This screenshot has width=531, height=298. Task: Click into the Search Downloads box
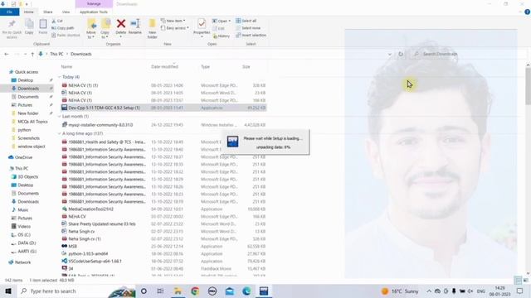pyautogui.click(x=469, y=54)
